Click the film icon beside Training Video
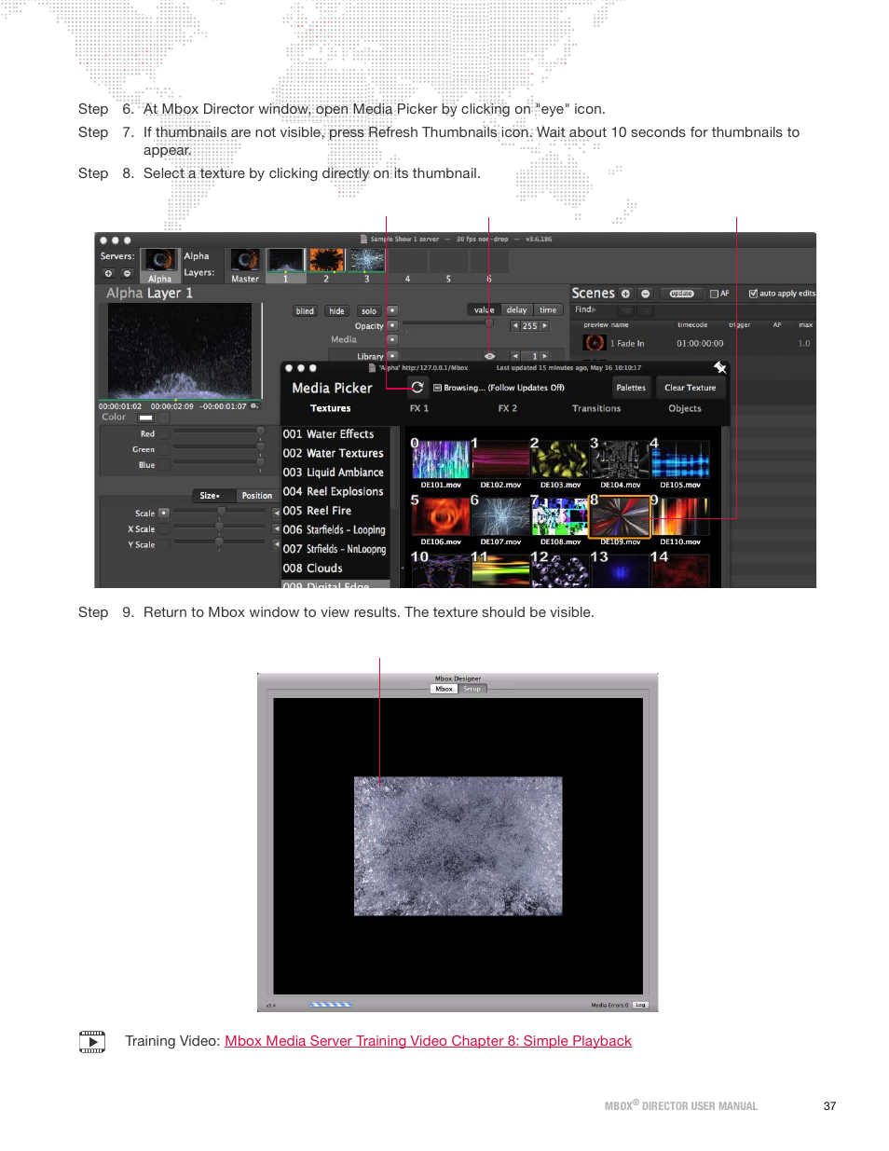 click(92, 1042)
